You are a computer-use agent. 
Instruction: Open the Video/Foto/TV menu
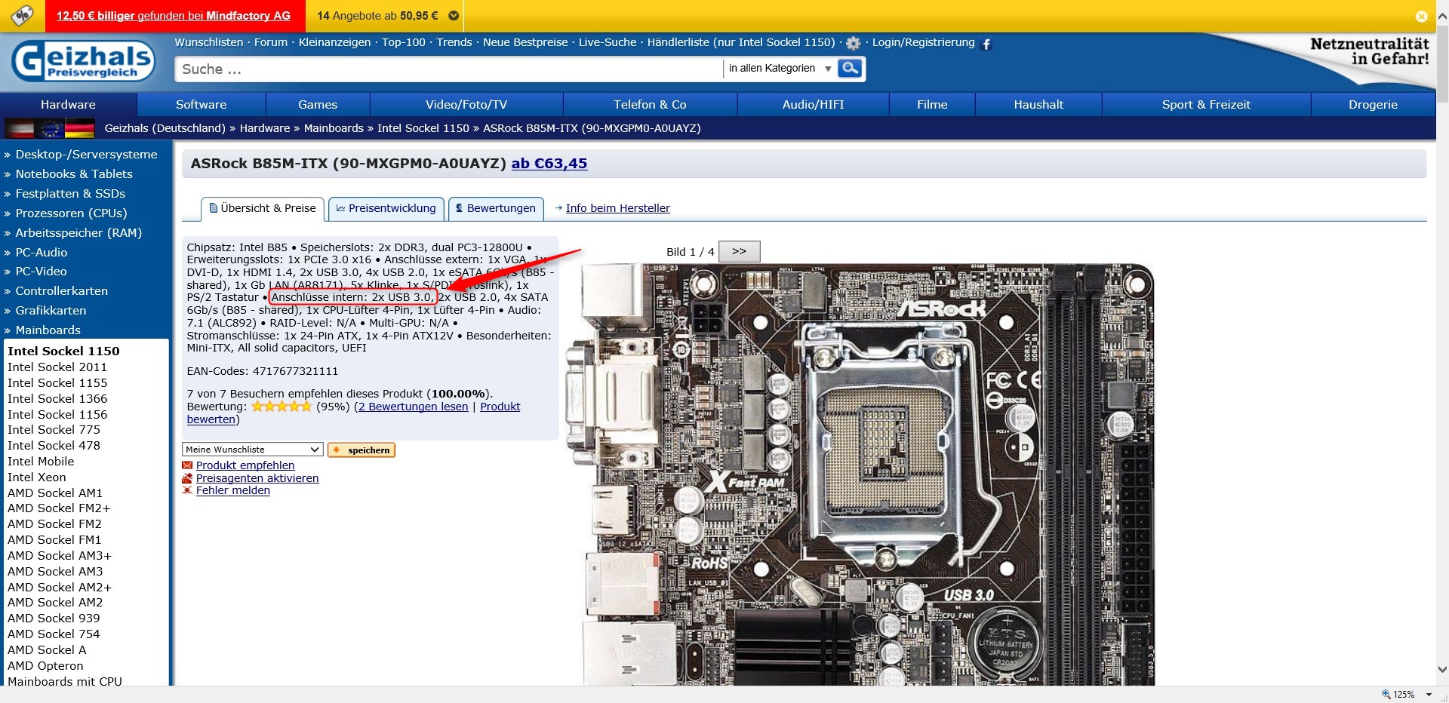tap(466, 105)
